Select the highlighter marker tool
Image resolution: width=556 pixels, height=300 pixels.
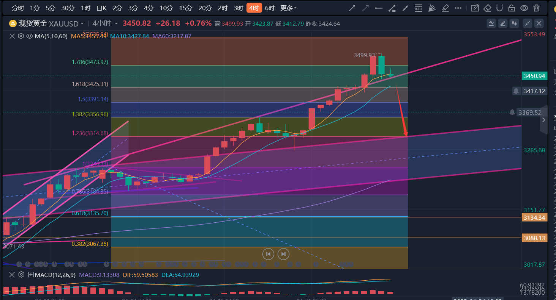pyautogui.click(x=445, y=8)
